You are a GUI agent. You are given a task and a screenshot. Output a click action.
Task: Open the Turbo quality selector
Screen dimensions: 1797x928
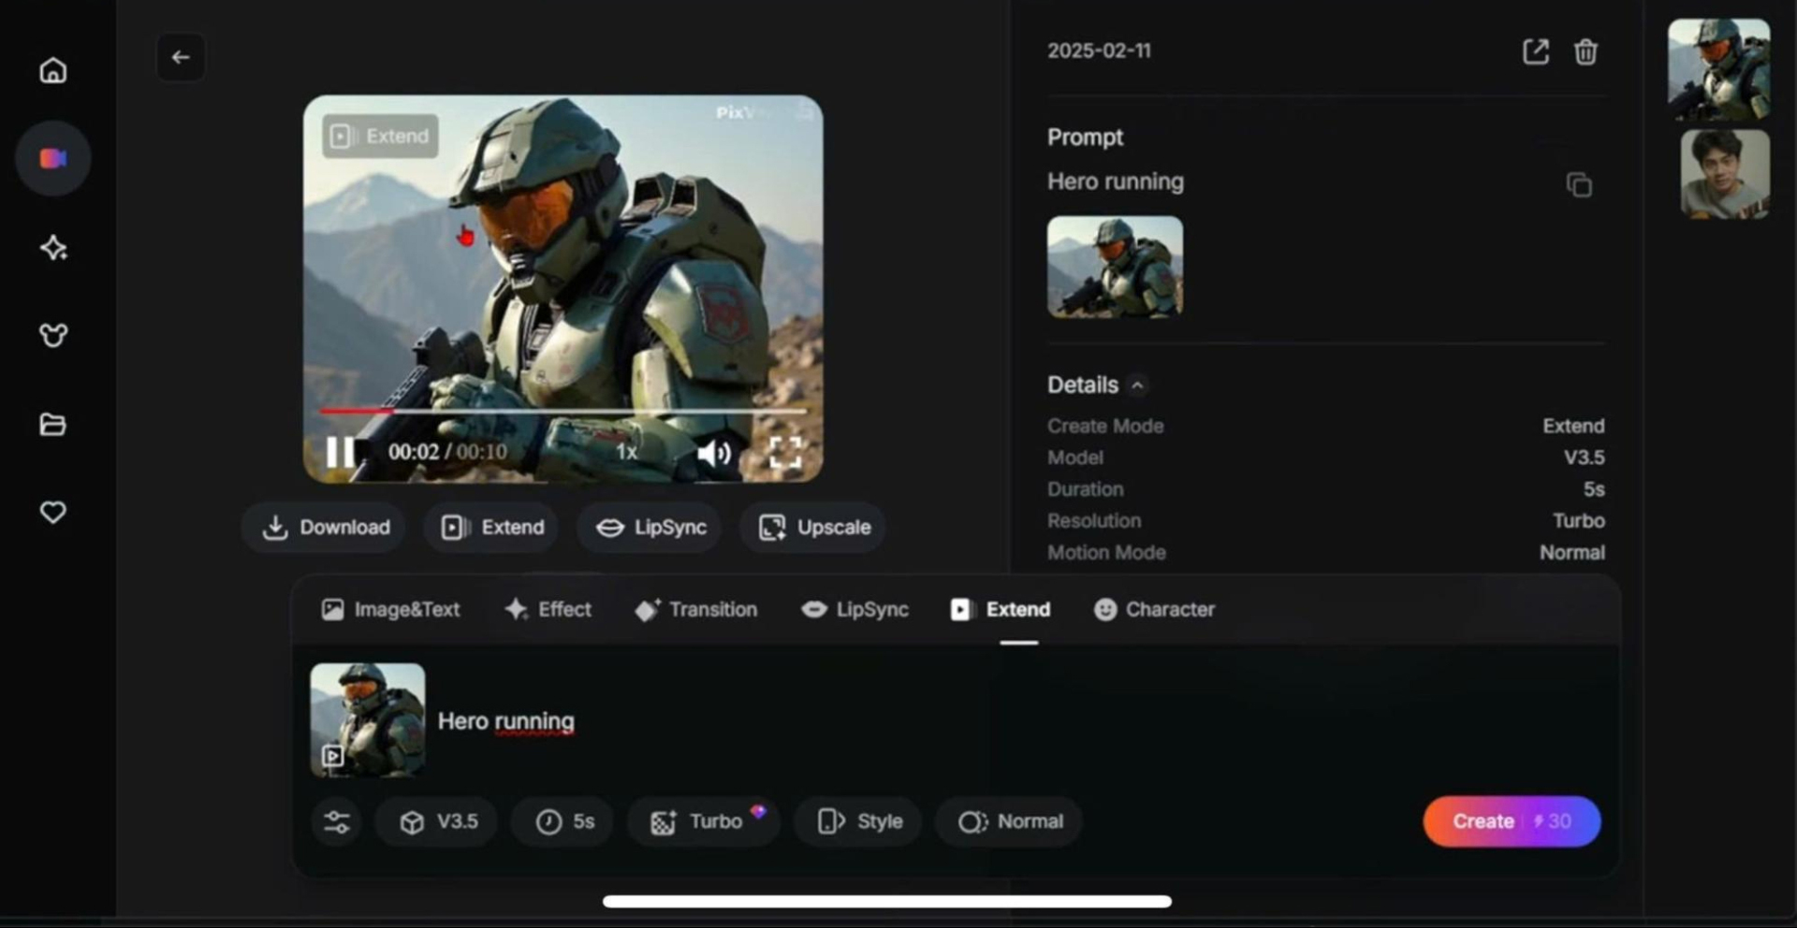point(702,821)
